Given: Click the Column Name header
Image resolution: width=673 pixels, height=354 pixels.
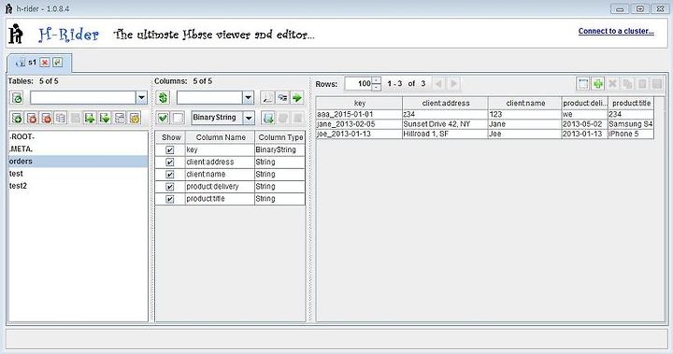Looking at the screenshot, I should tap(221, 137).
